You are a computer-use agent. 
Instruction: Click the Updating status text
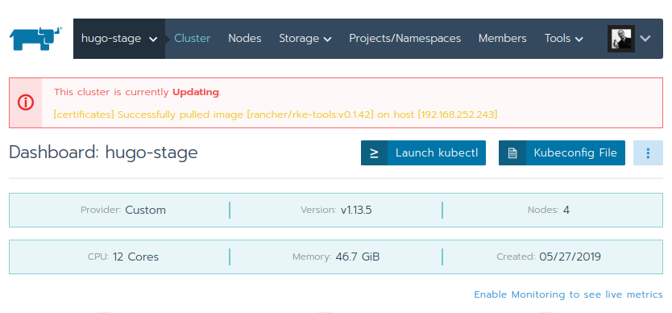pos(196,92)
